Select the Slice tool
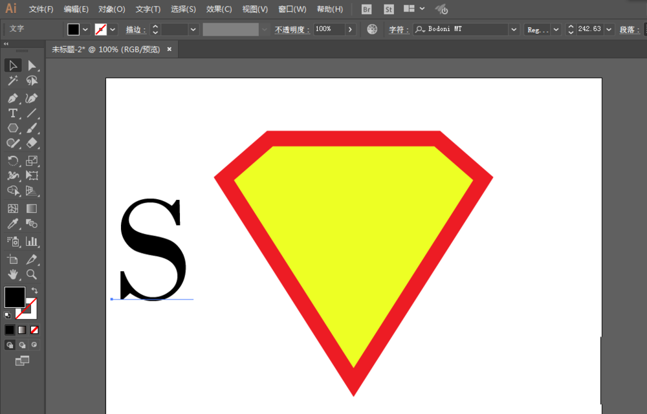647x414 pixels. click(x=32, y=259)
